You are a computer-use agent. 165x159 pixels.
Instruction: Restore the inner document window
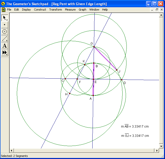157,10
